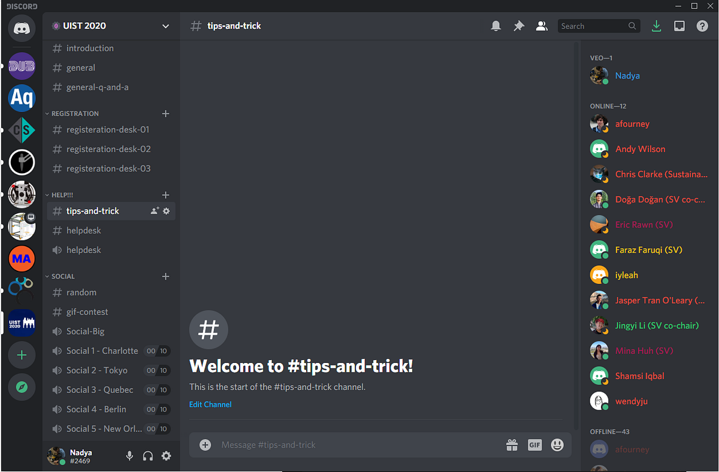Join Social 1 - Charlotte voice channel
The height and width of the screenshot is (472, 719).
pos(111,350)
